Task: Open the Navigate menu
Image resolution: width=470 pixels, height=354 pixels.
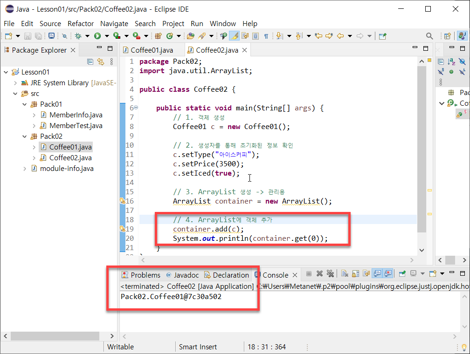Action: pos(114,24)
